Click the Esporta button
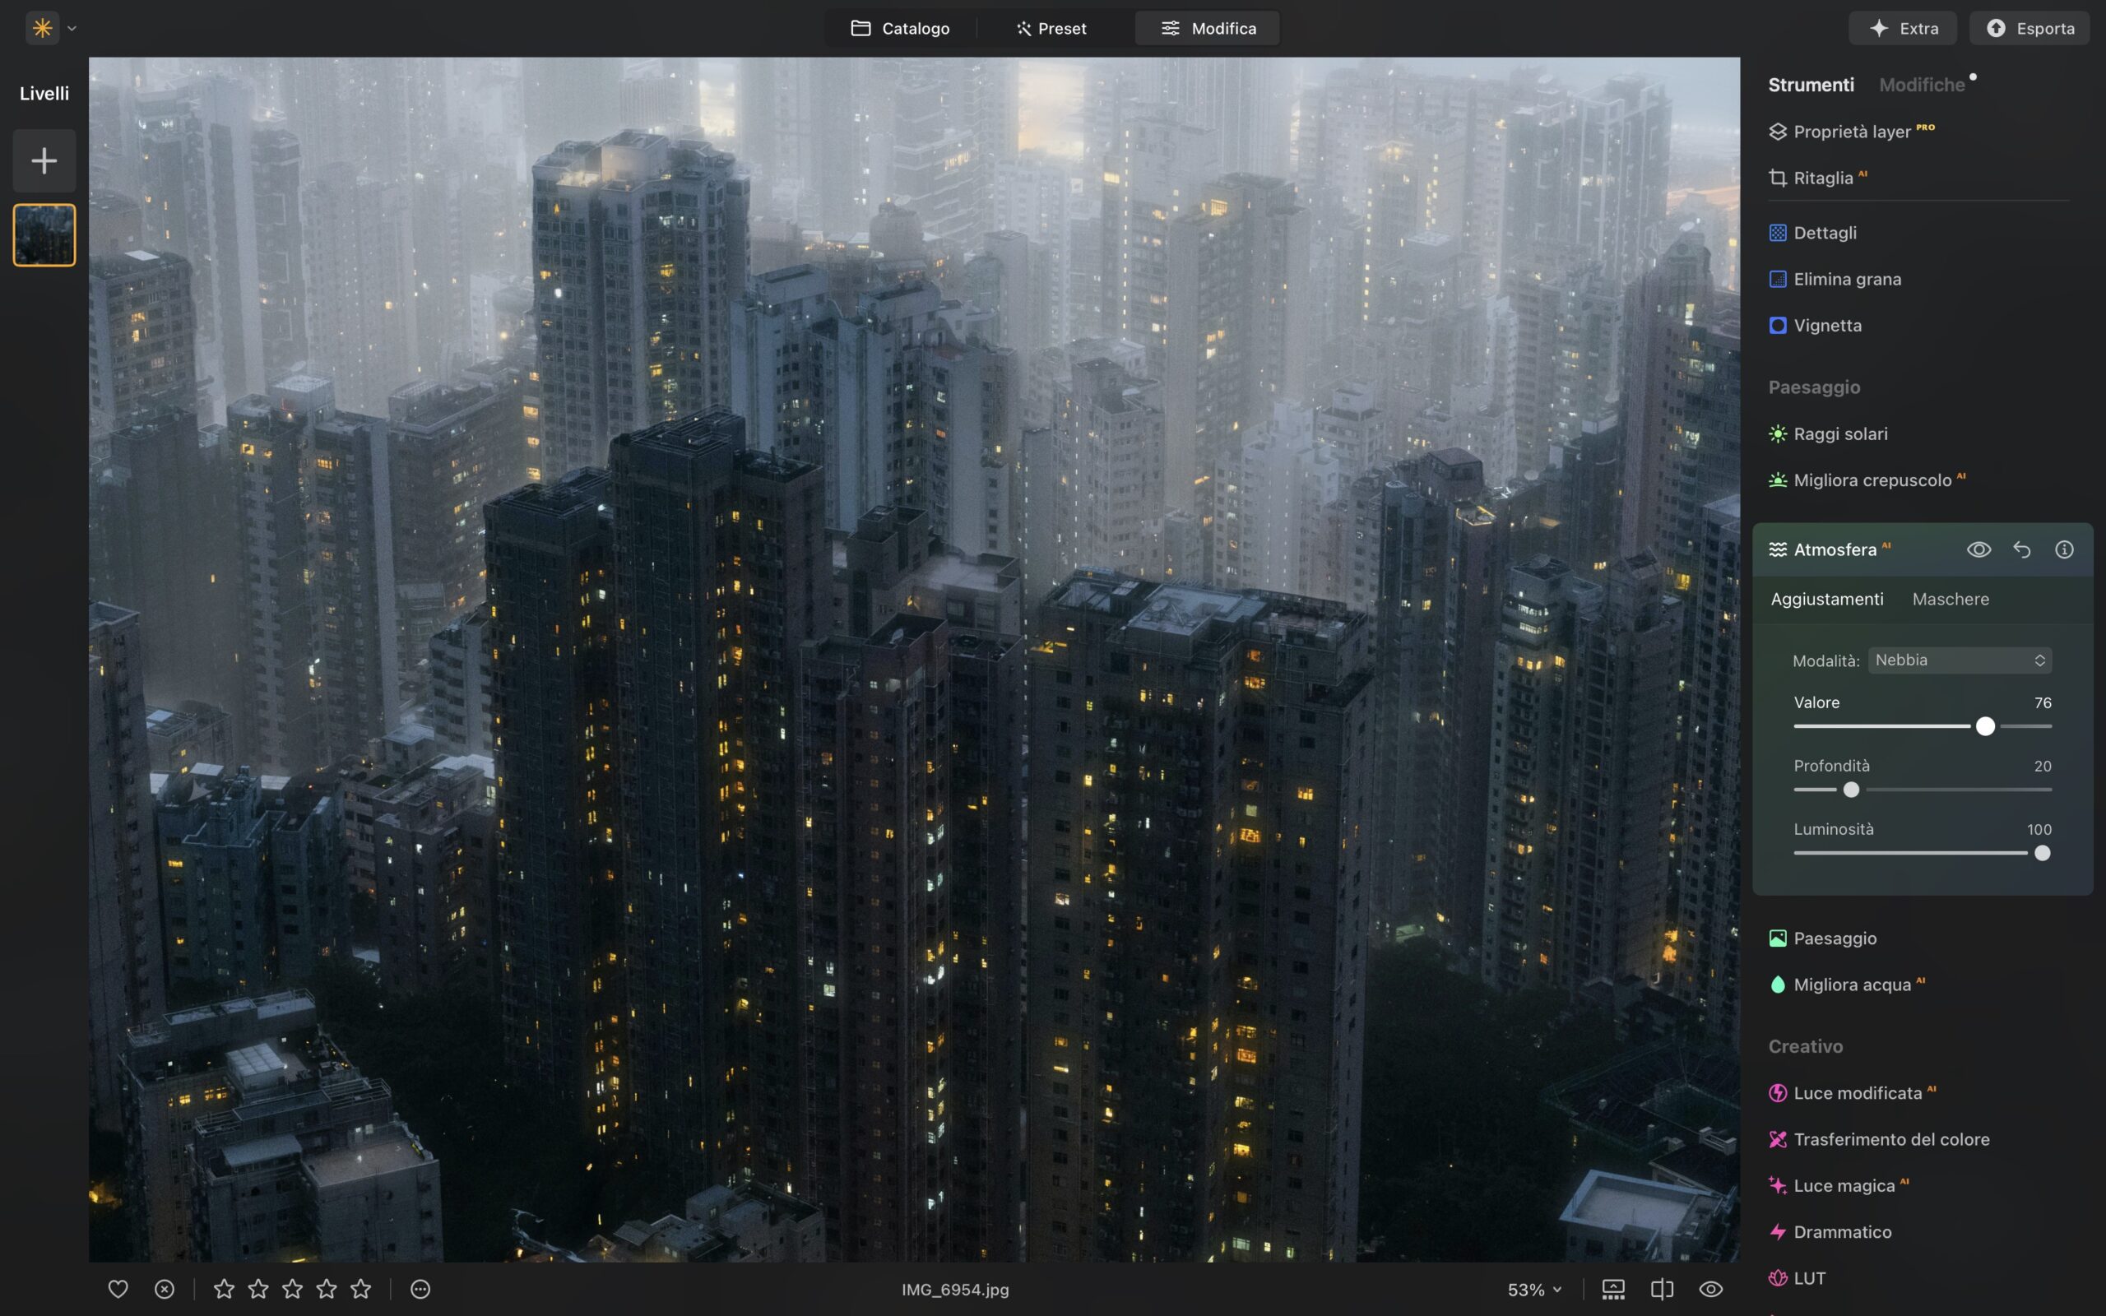 tap(2029, 28)
